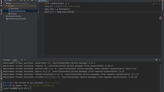Click the yellow warning stripe marker
The height and width of the screenshot is (92, 164).
pos(160,18)
